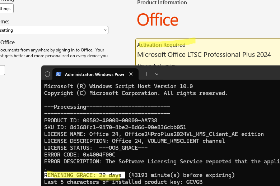This screenshot has width=280, height=186.
Task: Close the Administrator: Windows PowerShell tab
Action: pyautogui.click(x=131, y=74)
